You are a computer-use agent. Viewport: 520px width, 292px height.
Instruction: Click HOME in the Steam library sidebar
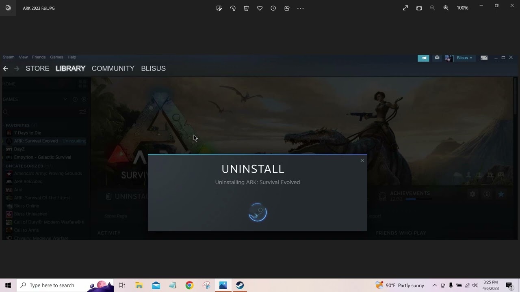coord(9,84)
